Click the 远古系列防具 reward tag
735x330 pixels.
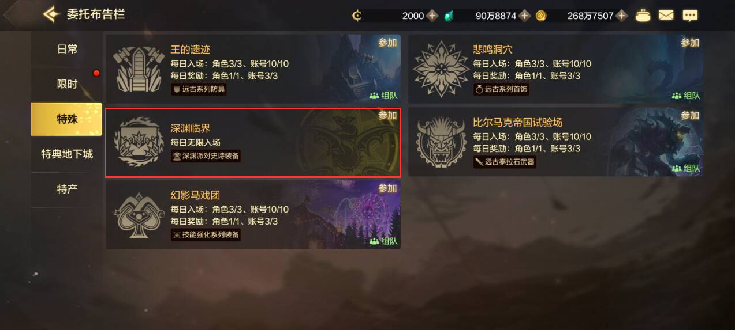pos(199,89)
